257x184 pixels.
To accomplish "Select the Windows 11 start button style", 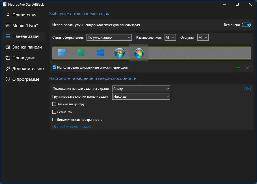I will (62, 53).
